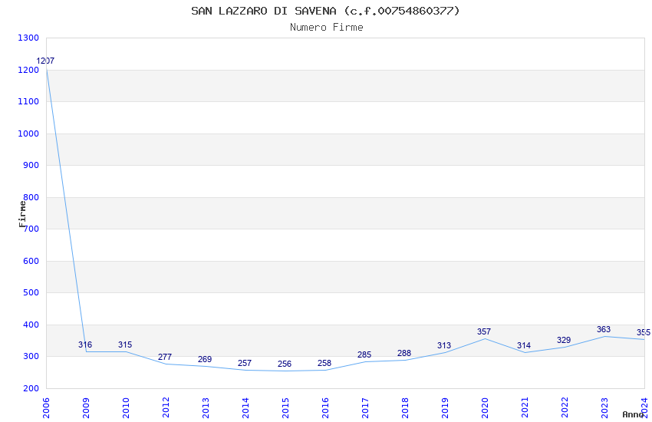Click the data label 269
The image size is (652, 422).
(205, 359)
